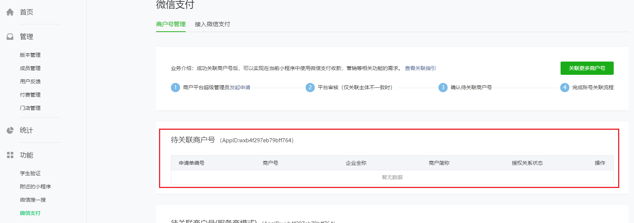Click the AppID:wxb4f297eb79bff764 text
The width and height of the screenshot is (634, 223).
pos(257,140)
